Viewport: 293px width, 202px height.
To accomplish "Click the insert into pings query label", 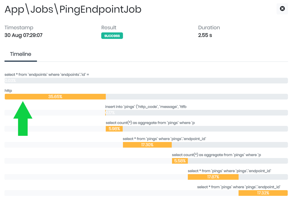I will pos(146,107).
